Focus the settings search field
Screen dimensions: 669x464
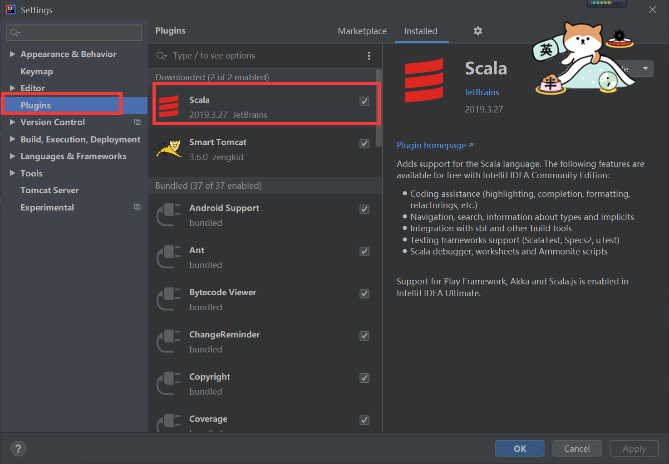click(x=74, y=33)
